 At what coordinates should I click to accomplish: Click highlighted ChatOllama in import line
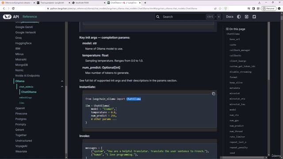point(134,99)
